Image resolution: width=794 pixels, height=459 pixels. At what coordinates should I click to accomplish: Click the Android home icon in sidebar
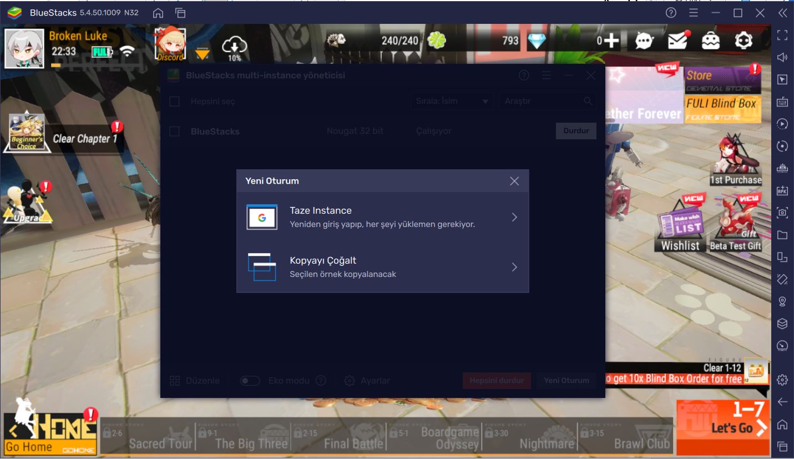point(782,425)
